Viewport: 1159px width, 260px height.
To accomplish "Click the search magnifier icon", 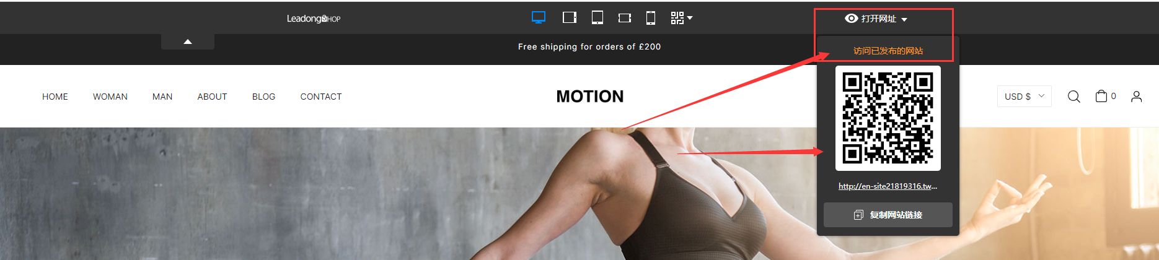I will click(x=1074, y=97).
